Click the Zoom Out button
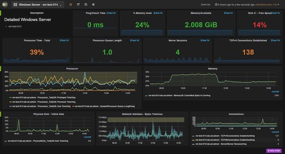The height and width of the screenshot is (154, 285). (x=205, y=5)
